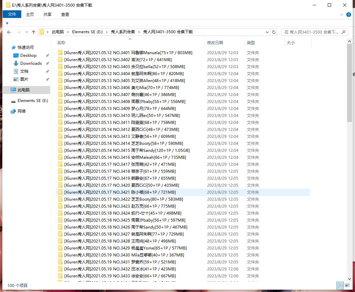Open the 文件 menu tab
This screenshot has height=292, width=355.
pos(12,14)
